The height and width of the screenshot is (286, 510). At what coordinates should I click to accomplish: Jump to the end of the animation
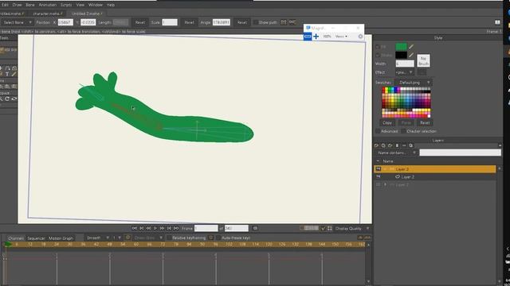[x=176, y=228]
